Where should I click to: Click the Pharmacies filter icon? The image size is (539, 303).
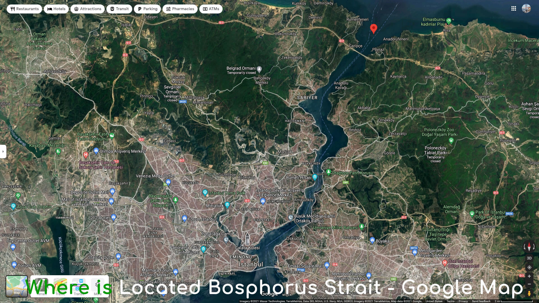[x=168, y=9]
